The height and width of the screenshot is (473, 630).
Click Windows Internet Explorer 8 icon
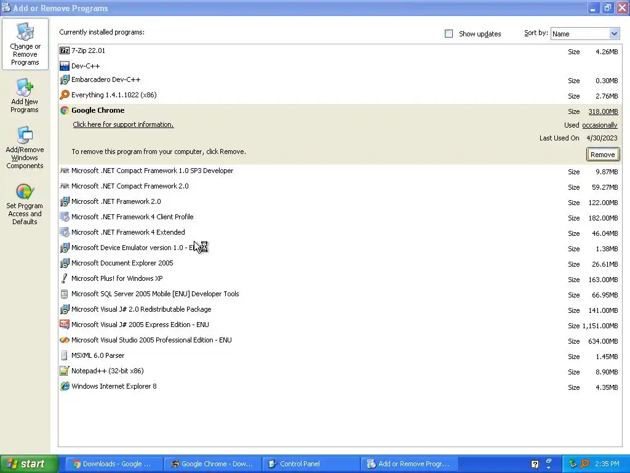(x=64, y=386)
